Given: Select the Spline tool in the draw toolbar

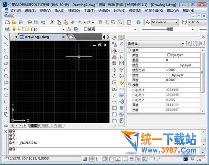Looking at the screenshot, I should point(6,89).
